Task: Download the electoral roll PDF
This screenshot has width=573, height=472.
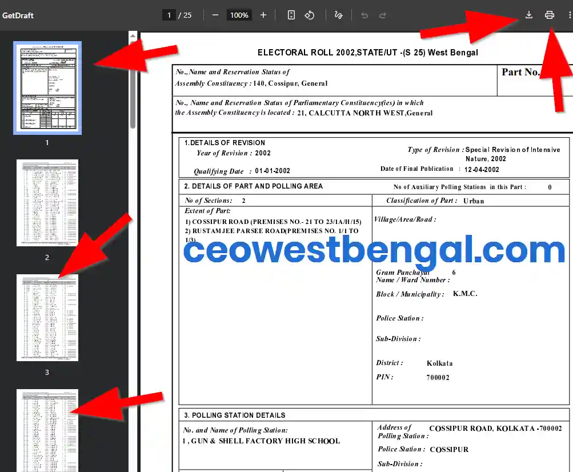Action: pyautogui.click(x=528, y=15)
